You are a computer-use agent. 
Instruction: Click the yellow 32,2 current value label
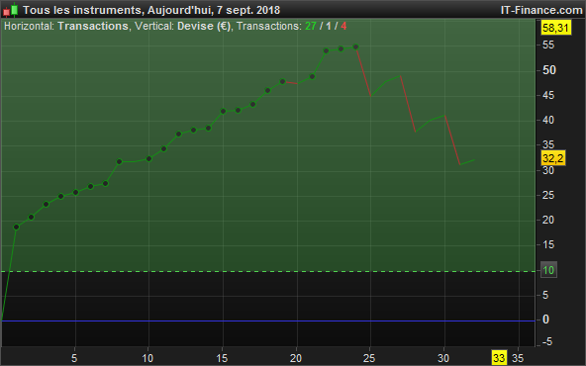click(553, 158)
